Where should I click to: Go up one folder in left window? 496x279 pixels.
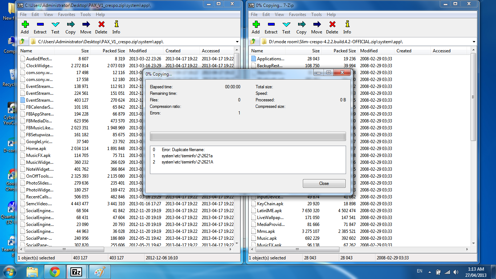(23, 42)
